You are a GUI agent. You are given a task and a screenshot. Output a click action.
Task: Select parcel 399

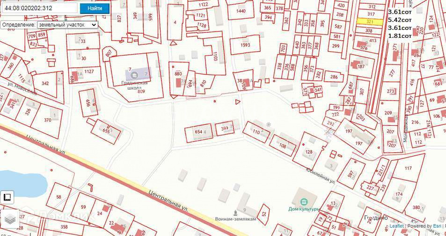click(225, 129)
